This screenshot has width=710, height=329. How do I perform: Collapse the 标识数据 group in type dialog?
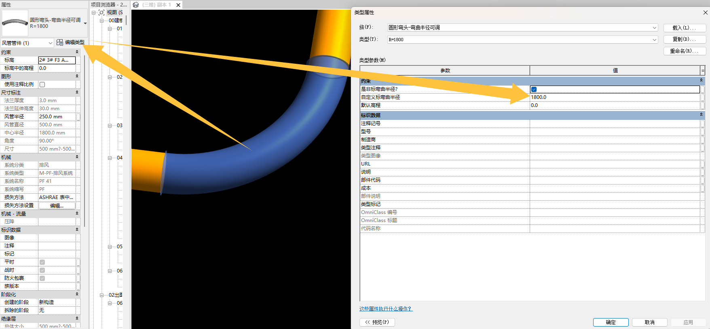(701, 115)
